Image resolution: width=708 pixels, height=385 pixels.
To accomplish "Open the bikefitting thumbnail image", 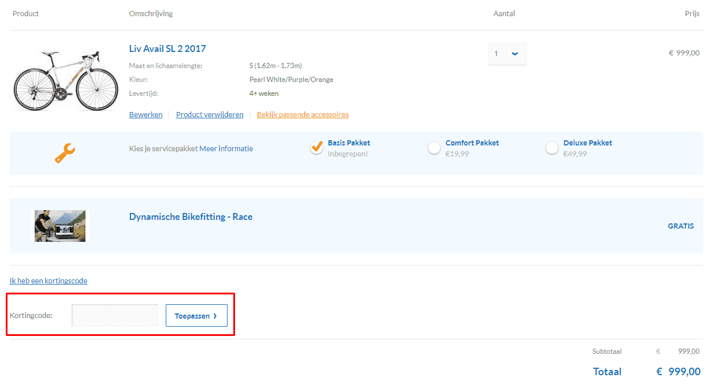I will 60,226.
